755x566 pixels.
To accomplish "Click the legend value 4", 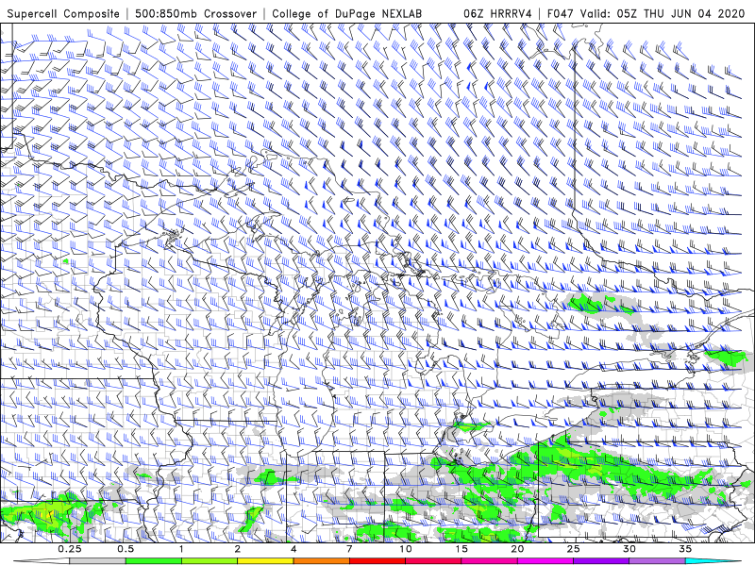I will (x=294, y=549).
